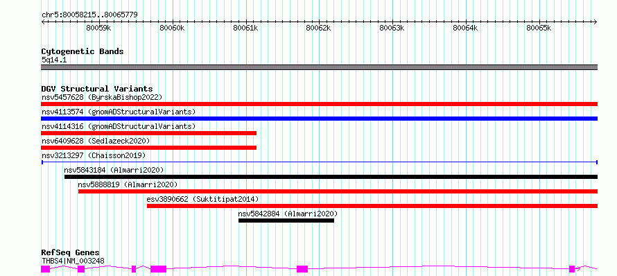Click the chr5:80058215..80065779 coordinate label

(89, 15)
